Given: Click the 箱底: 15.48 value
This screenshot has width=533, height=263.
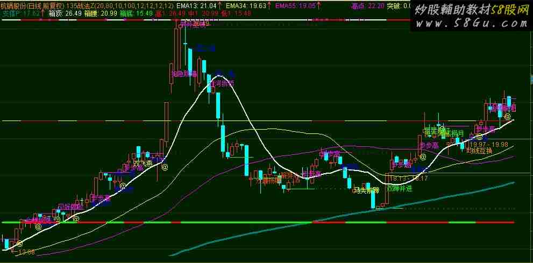Looking at the screenshot, I should point(136,13).
